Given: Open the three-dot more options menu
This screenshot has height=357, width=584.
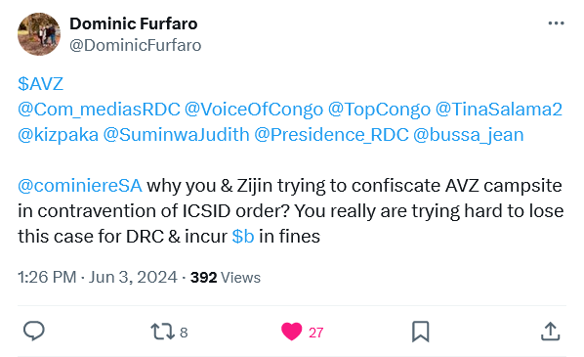Looking at the screenshot, I should tap(556, 23).
